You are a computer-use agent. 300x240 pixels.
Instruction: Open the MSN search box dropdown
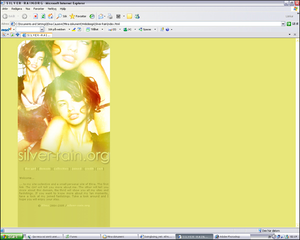(42, 29)
